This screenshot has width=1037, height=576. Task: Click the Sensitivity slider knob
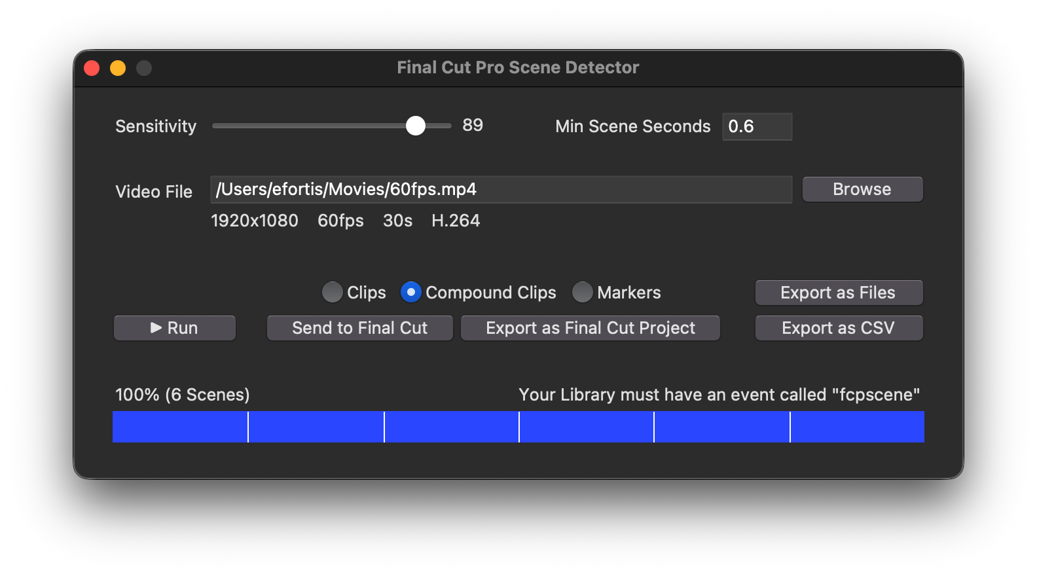tap(416, 126)
